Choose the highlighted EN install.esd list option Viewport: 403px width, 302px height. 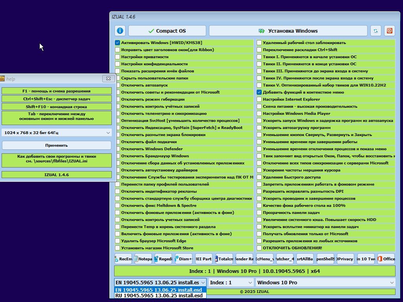click(160, 290)
